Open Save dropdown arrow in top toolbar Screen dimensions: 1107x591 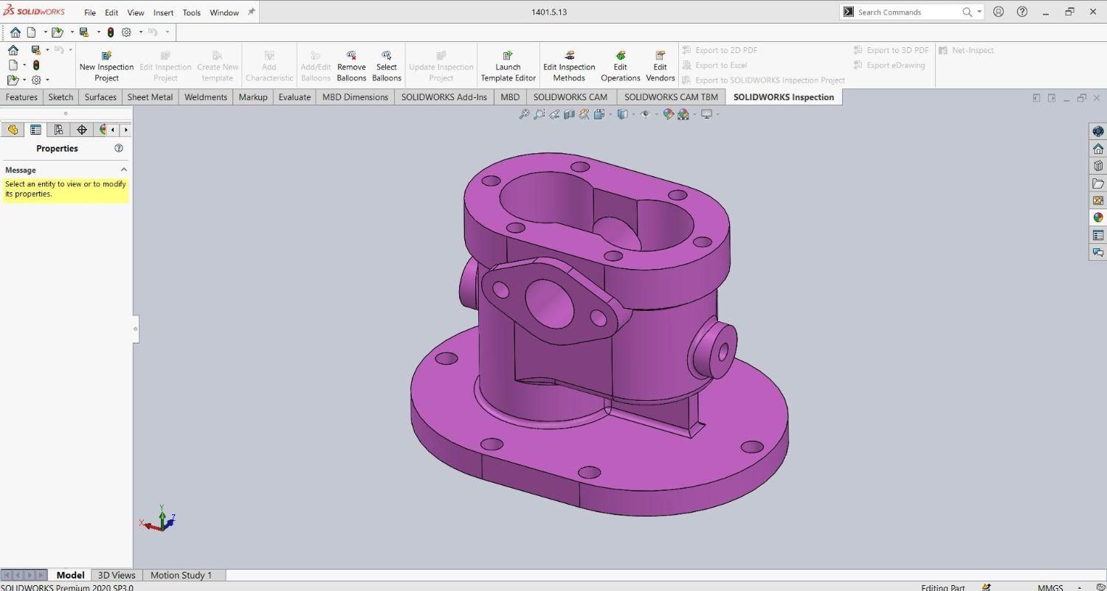pos(98,32)
